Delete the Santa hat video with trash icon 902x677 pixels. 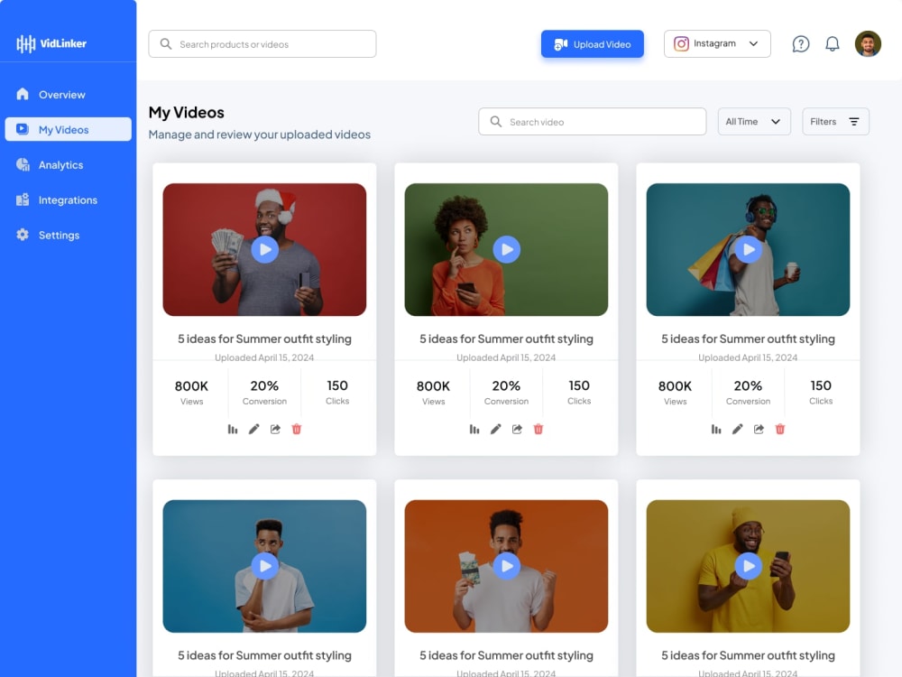(297, 430)
